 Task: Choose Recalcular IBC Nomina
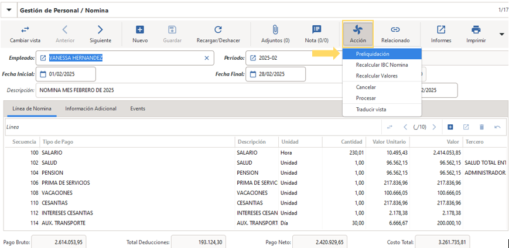tap(382, 65)
